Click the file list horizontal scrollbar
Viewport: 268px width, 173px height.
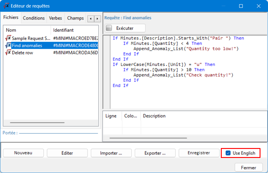(37, 122)
